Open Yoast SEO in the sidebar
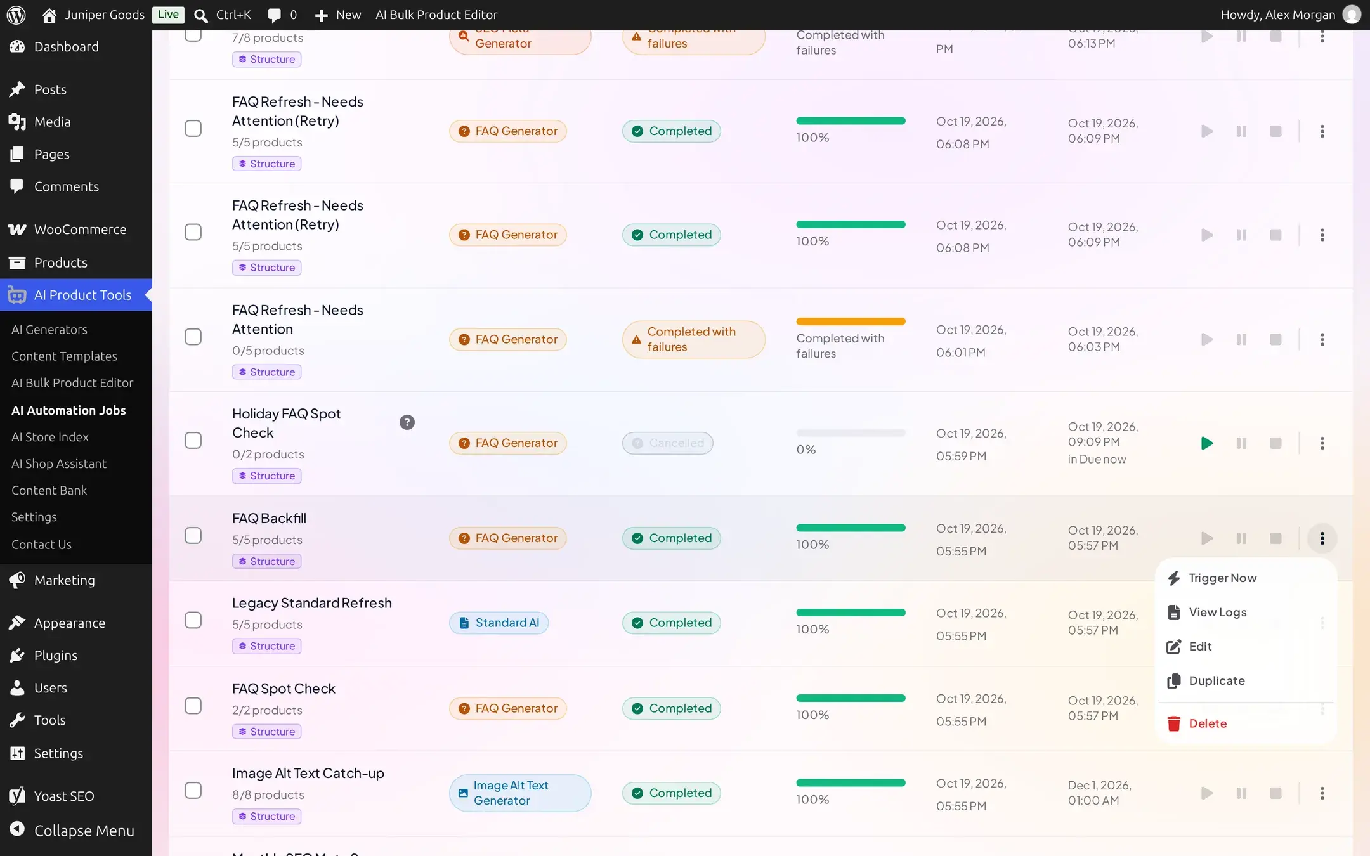1370x856 pixels. 76,796
